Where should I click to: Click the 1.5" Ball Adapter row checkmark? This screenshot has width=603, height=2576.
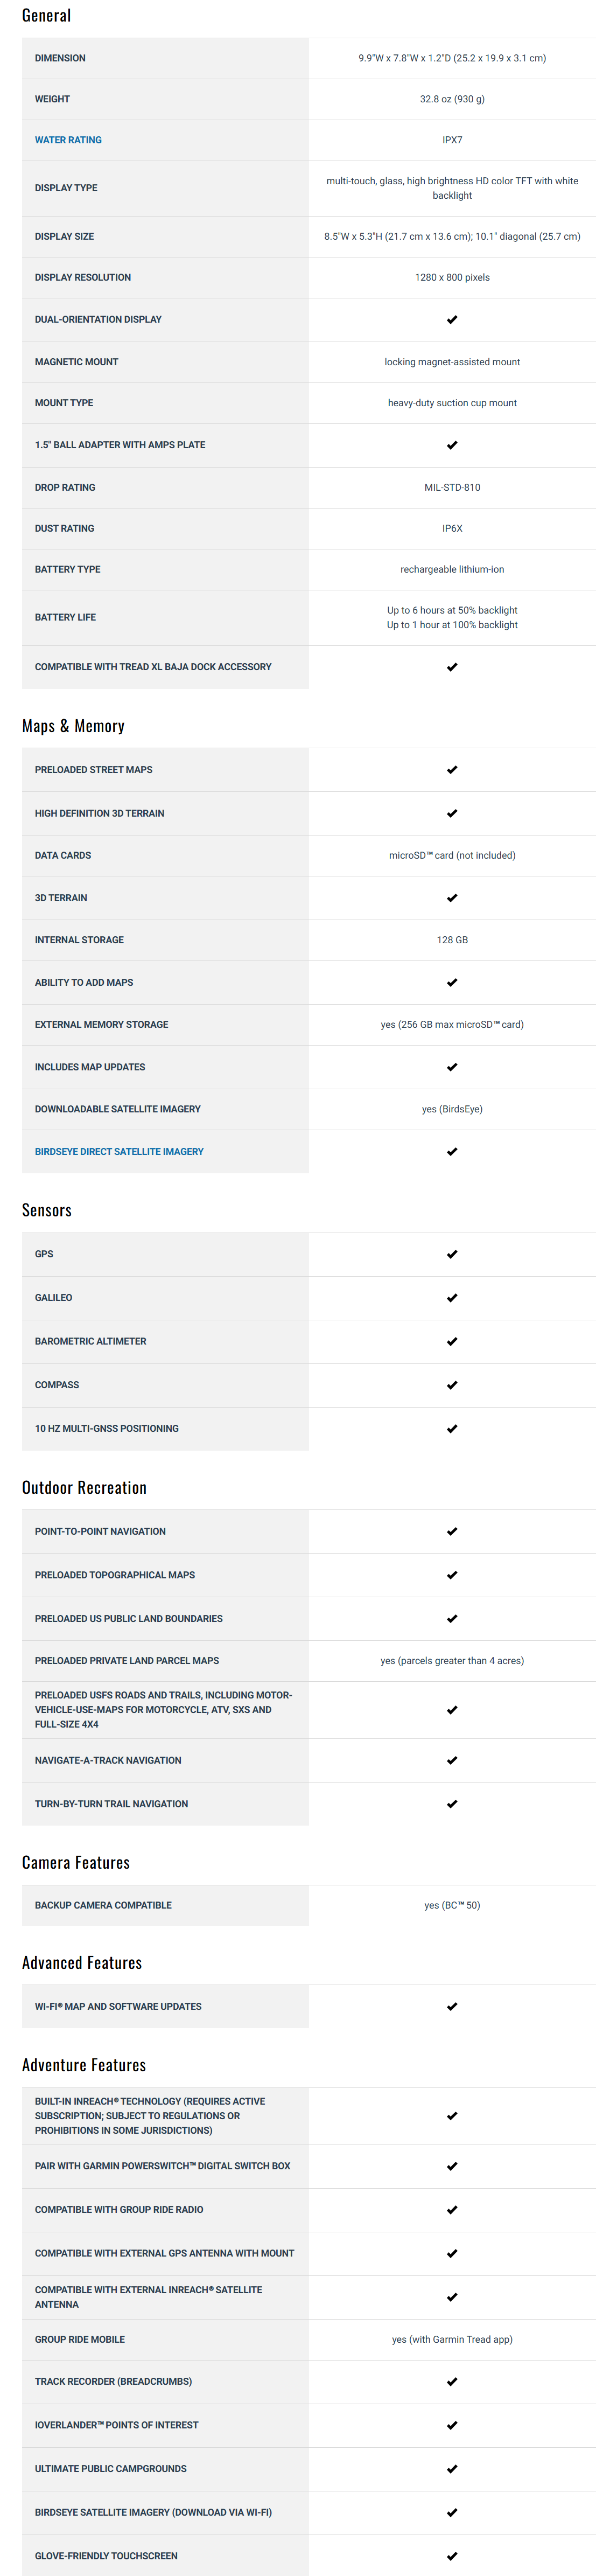pyautogui.click(x=452, y=445)
